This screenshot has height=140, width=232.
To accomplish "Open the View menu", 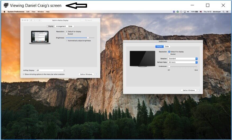I will click(33, 12).
